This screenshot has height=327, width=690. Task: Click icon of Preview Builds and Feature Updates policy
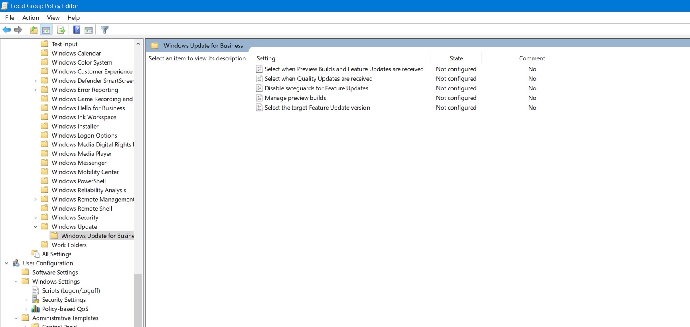[x=259, y=69]
